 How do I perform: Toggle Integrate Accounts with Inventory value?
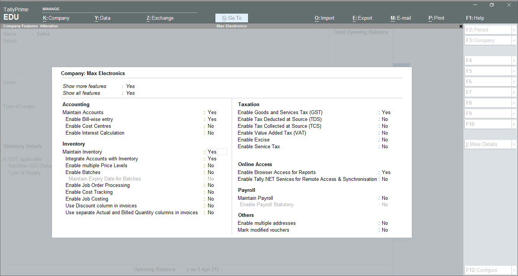click(212, 159)
